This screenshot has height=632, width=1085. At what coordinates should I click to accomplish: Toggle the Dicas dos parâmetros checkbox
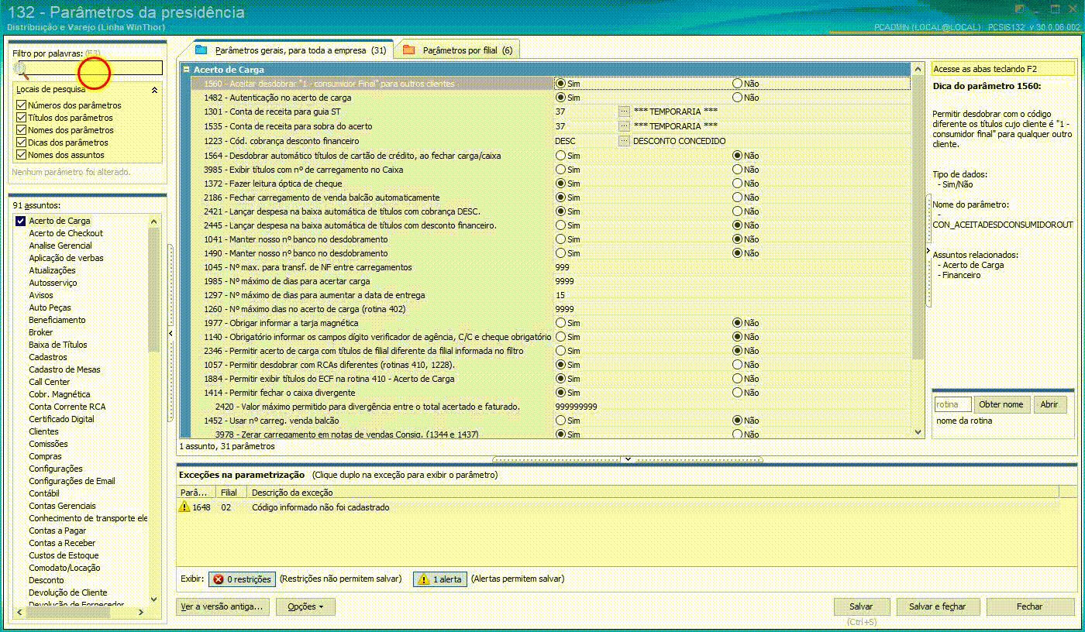pyautogui.click(x=22, y=143)
